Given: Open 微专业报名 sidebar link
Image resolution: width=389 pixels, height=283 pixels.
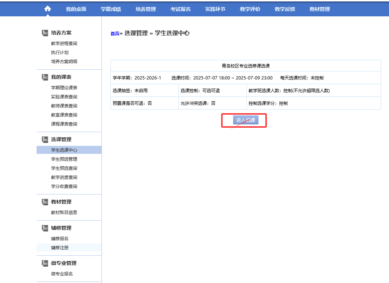Looking at the screenshot, I should coord(62,274).
